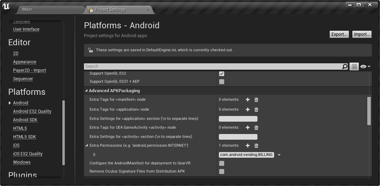Click Extra Settings for application section field
This screenshot has height=186, width=380.
pos(238,119)
